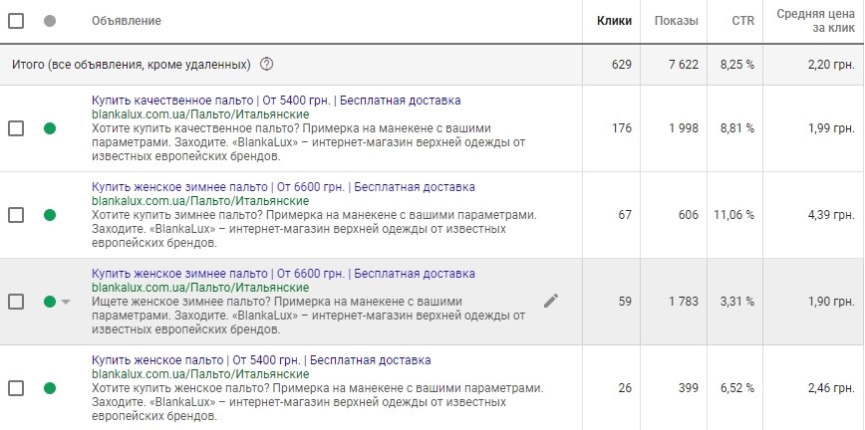This screenshot has height=430, width=865.
Task: Select checkbox for 'Купить женское пальто' 5400 грн. ad
Action: [x=16, y=388]
